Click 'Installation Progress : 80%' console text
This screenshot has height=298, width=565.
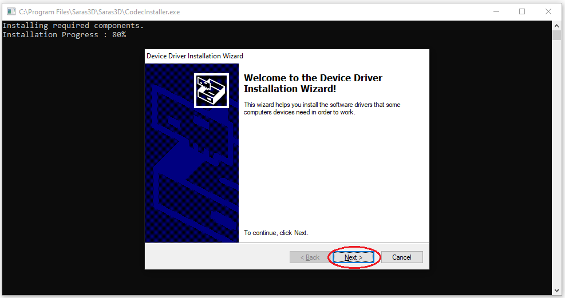tap(64, 34)
